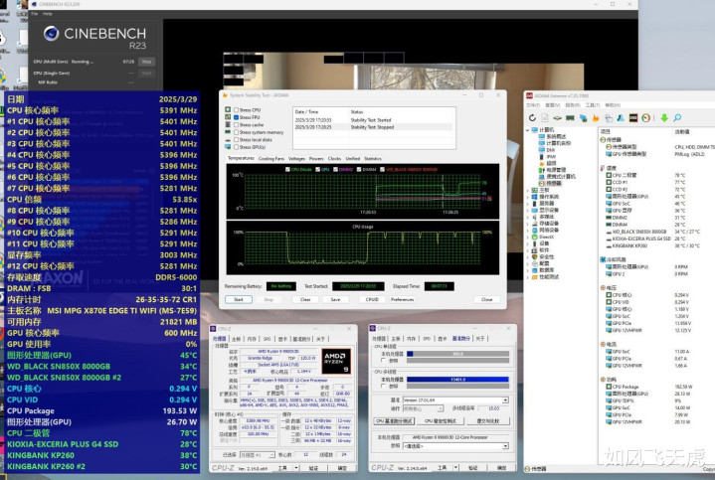Screen dimensions: 715x480
Task: Click the disk drive icon in AIDA64 toolbar
Action: (x=557, y=117)
